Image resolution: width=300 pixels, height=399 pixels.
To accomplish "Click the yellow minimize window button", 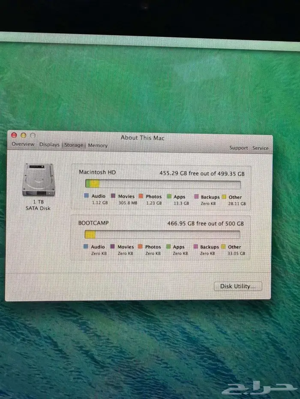I will (24, 135).
